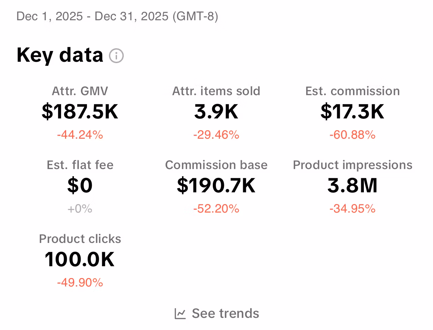Click the Est. commission label
The height and width of the screenshot is (330, 433).
pyautogui.click(x=352, y=91)
